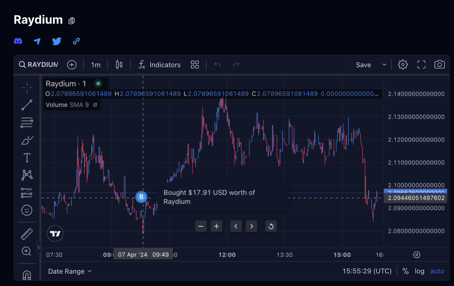Select the text annotation tool
The image size is (454, 286).
pos(27,158)
